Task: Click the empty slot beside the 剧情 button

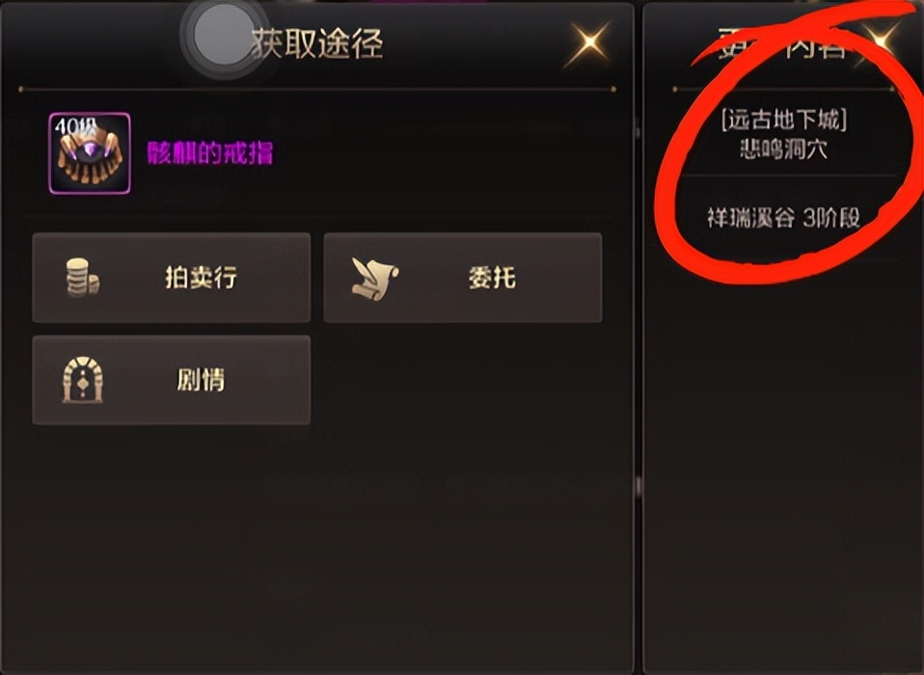Action: [463, 380]
